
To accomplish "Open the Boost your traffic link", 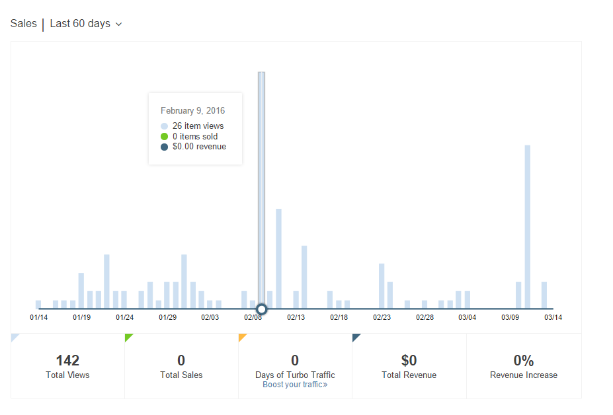I will tap(294, 384).
